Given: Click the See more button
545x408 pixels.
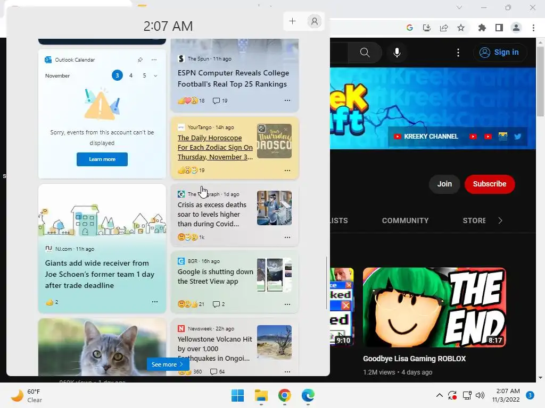Looking at the screenshot, I should click(x=168, y=364).
